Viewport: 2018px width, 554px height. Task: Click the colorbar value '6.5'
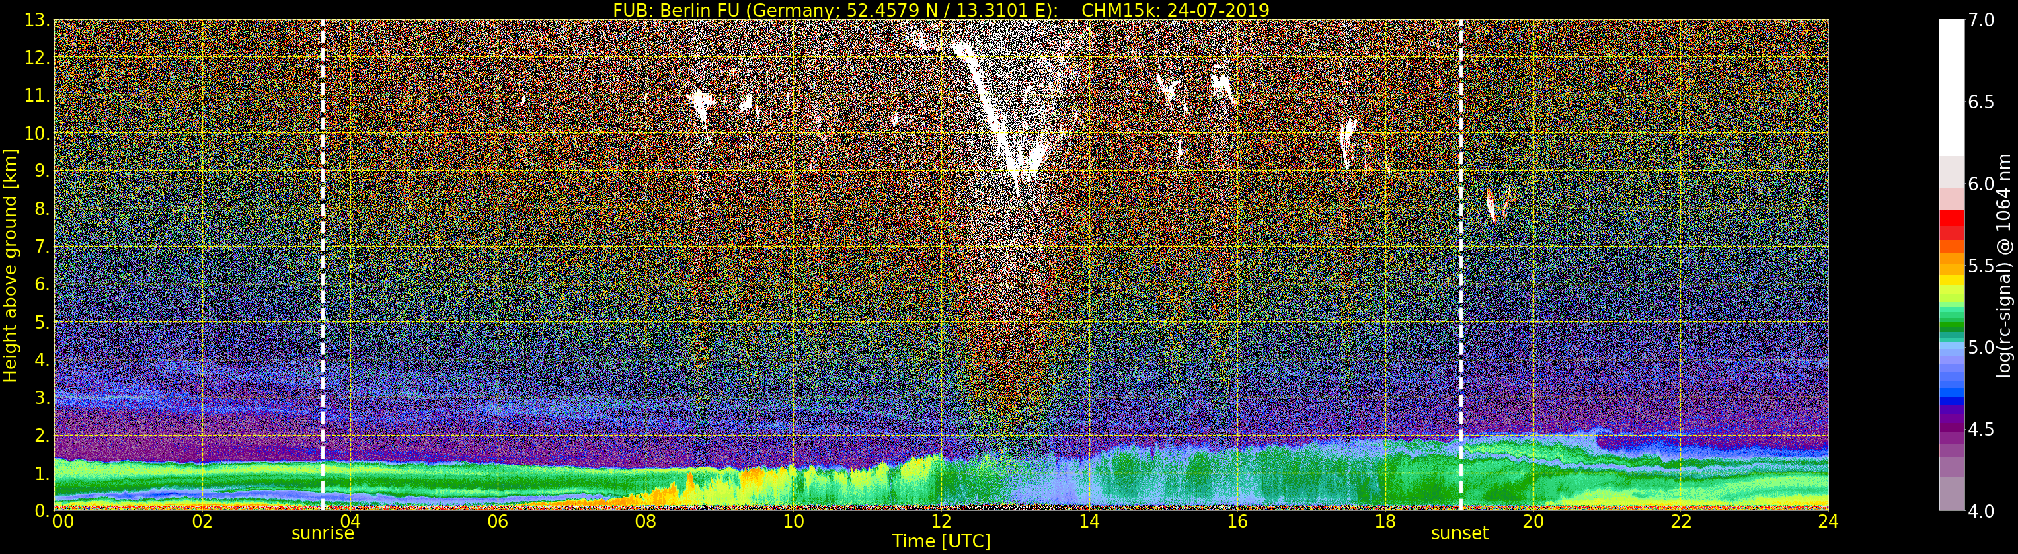tap(1981, 102)
